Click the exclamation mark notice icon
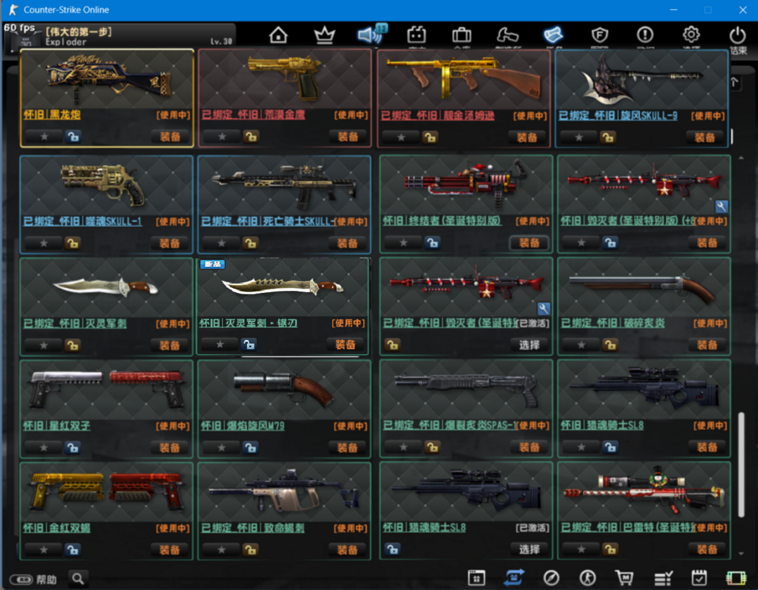Image resolution: width=758 pixels, height=590 pixels. tap(645, 35)
